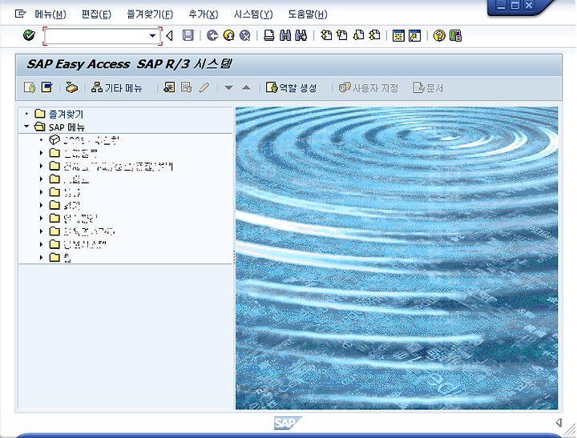
Task: Select the SAP 메뉴 tree node
Action: [67, 127]
